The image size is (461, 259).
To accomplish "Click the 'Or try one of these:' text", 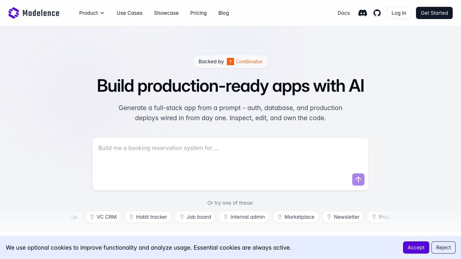I will click(230, 203).
